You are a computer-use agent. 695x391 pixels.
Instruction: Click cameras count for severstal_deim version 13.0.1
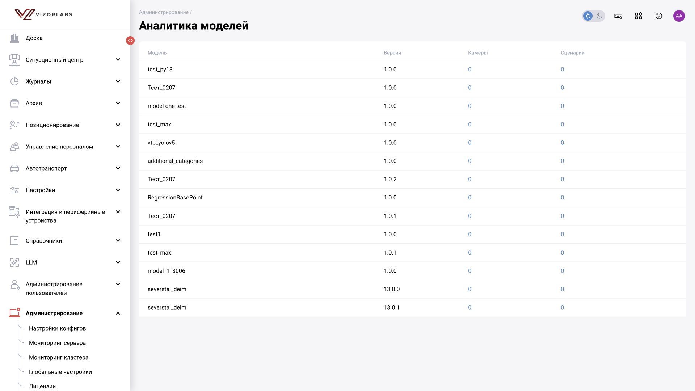coord(469,307)
